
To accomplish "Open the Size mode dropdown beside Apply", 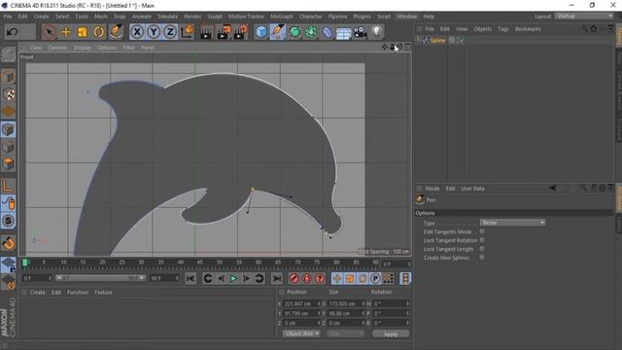I will coord(346,333).
